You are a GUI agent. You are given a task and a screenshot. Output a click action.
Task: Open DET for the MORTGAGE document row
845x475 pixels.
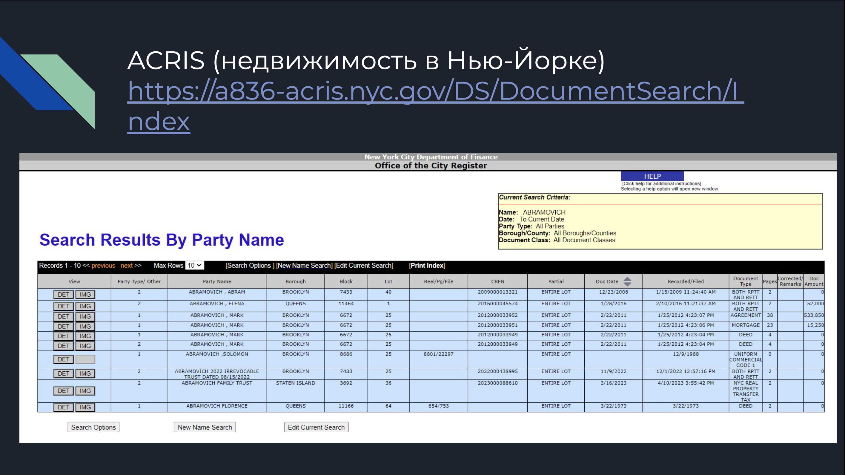(x=63, y=326)
